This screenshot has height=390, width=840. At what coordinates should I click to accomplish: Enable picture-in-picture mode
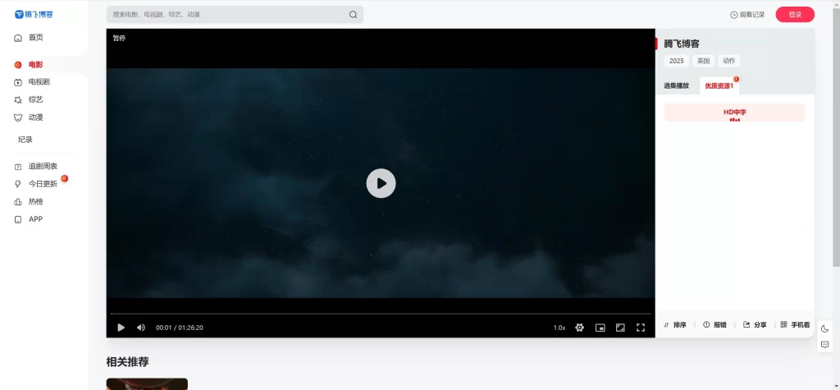coord(600,328)
